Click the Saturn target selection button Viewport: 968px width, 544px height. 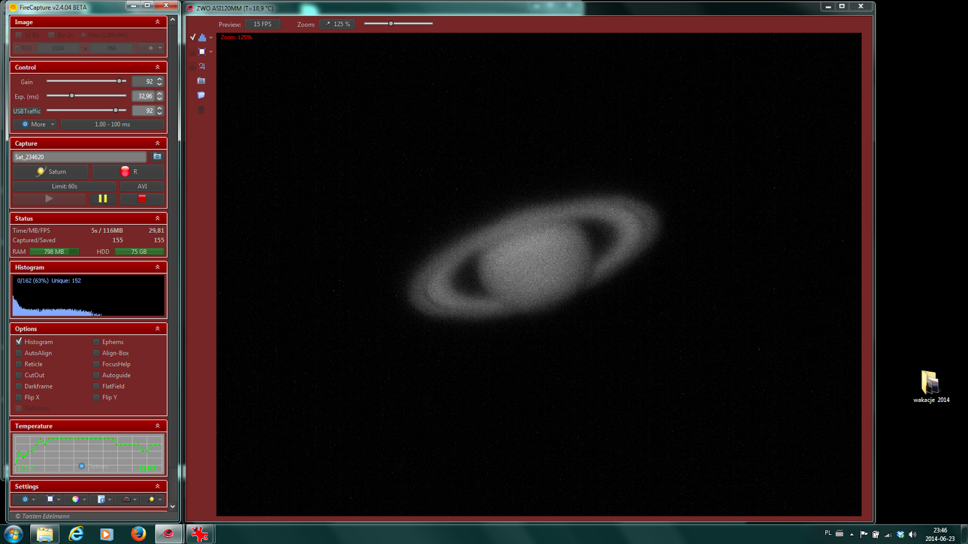coord(50,171)
